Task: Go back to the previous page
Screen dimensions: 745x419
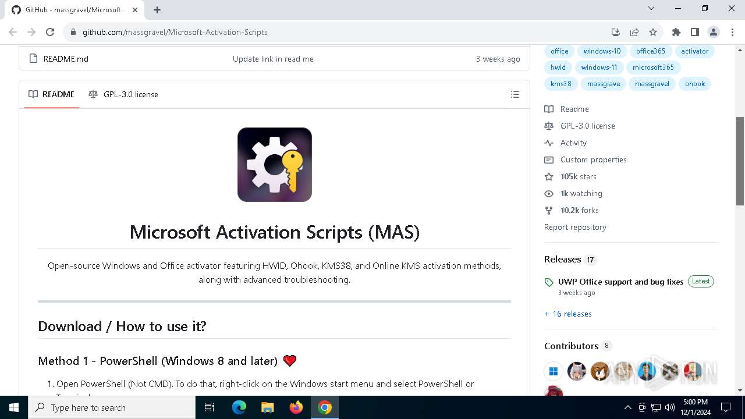Action: [x=13, y=32]
